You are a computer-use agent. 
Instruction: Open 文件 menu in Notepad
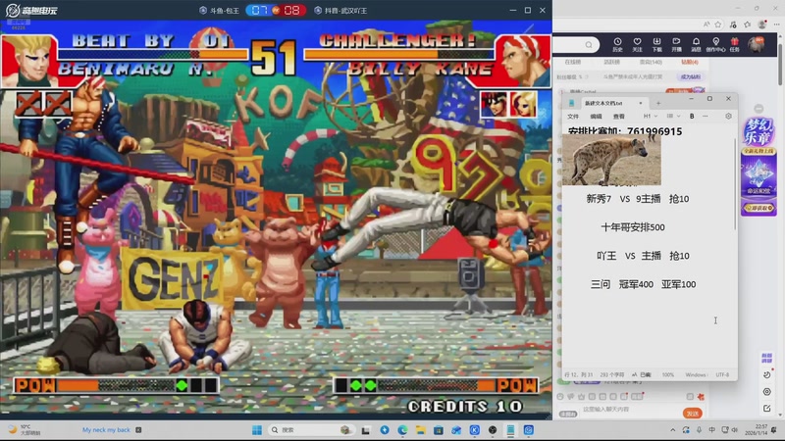coord(573,116)
